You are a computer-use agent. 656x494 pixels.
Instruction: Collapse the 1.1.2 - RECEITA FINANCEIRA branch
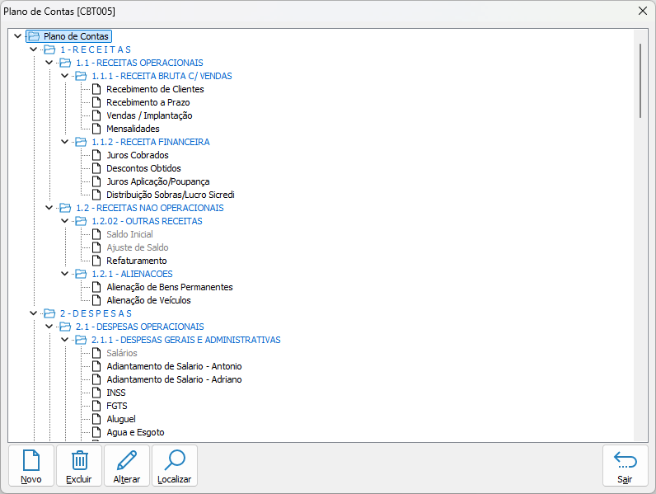point(65,142)
